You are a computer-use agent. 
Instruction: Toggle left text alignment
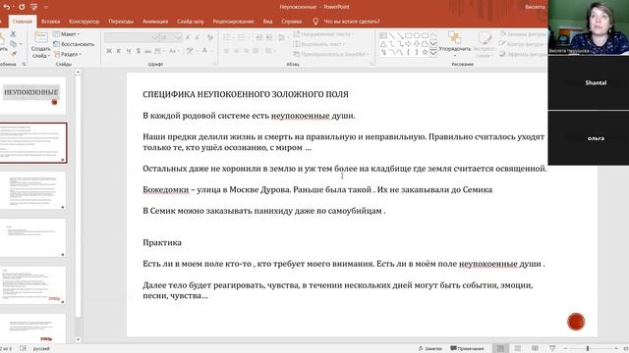coord(227,51)
